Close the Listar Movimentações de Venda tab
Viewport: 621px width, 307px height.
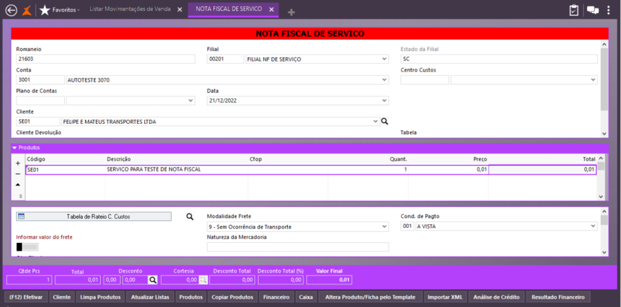180,10
